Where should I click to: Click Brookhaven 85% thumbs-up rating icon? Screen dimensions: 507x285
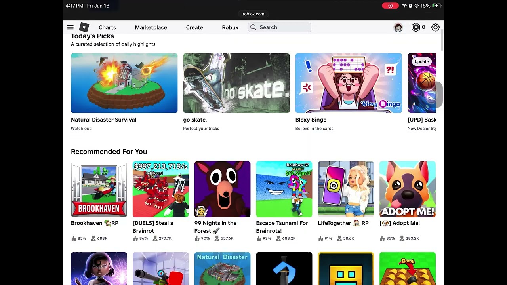click(73, 238)
